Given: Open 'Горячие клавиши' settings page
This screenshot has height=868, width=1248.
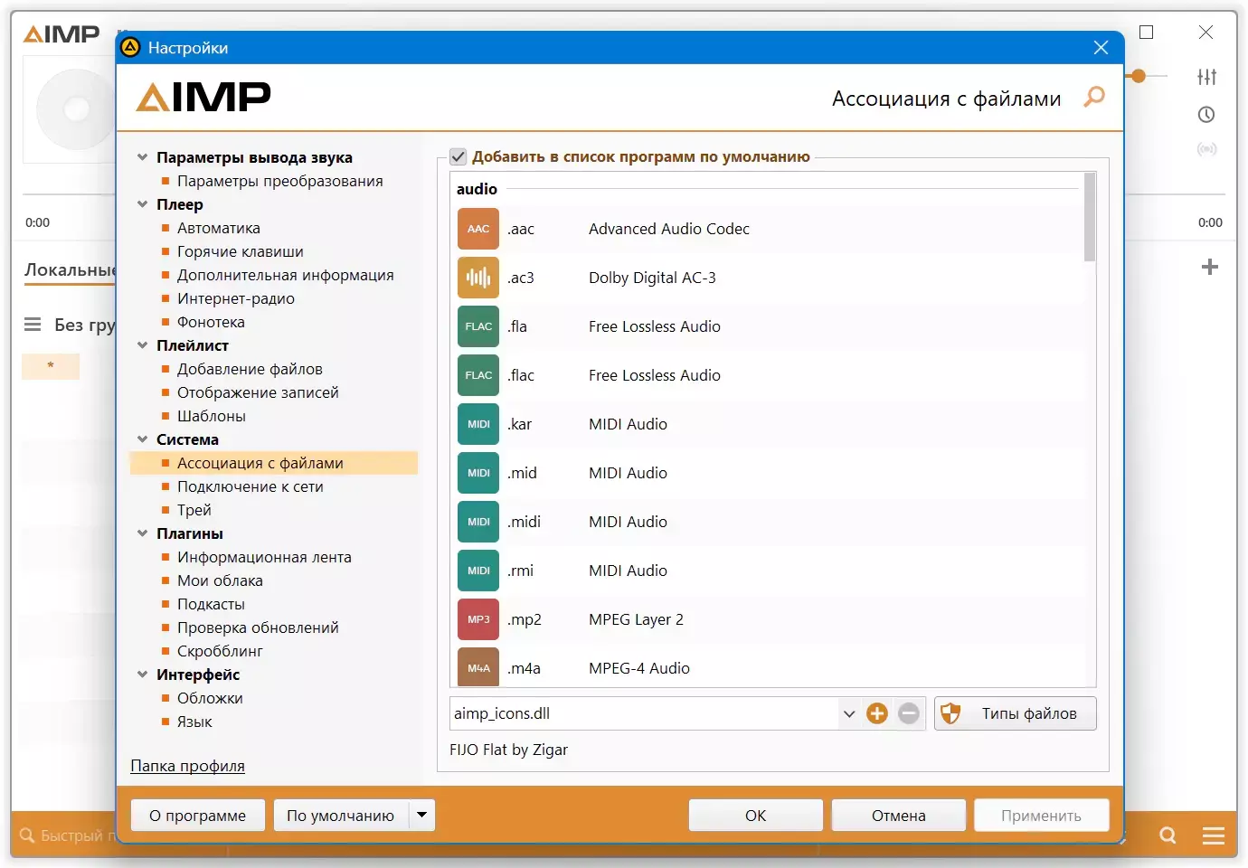Looking at the screenshot, I should pyautogui.click(x=241, y=251).
